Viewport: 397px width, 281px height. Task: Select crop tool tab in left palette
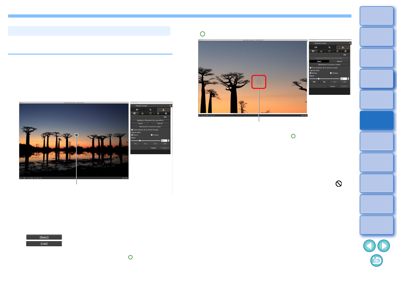coord(150,110)
